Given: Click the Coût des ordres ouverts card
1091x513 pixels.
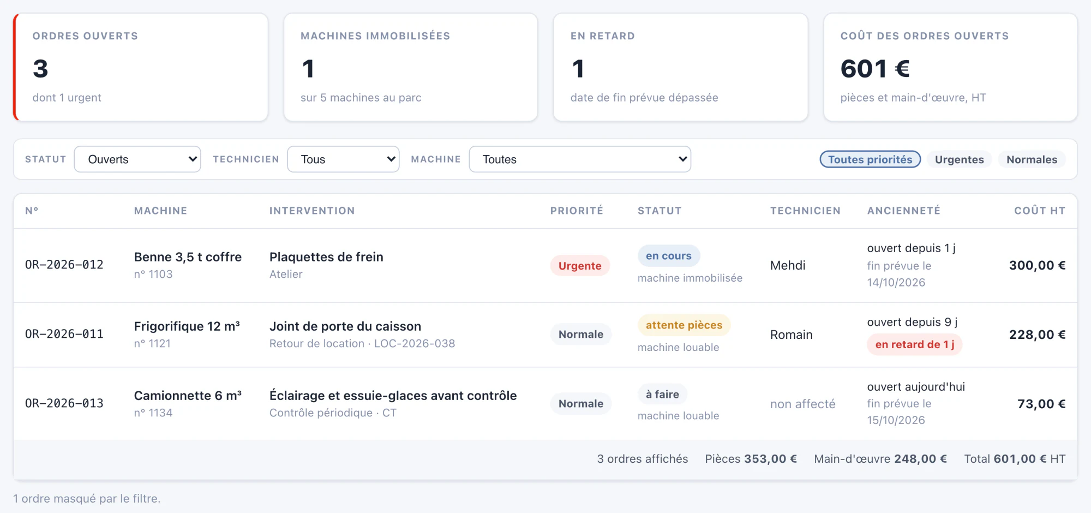Looking at the screenshot, I should pyautogui.click(x=951, y=67).
